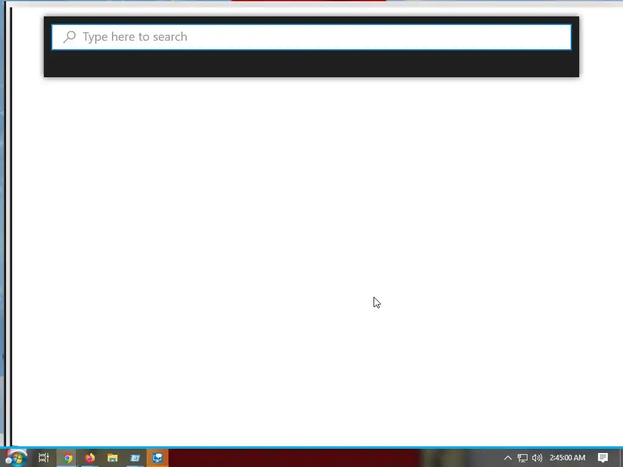Open the blue window app on the taskbar

pyautogui.click(x=135, y=458)
